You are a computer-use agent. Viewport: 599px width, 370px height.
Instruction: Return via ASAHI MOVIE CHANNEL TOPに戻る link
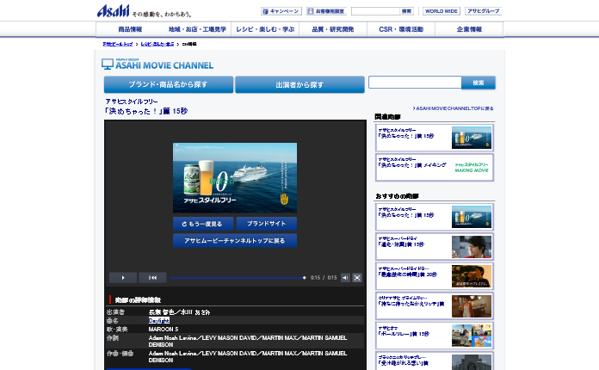point(453,108)
